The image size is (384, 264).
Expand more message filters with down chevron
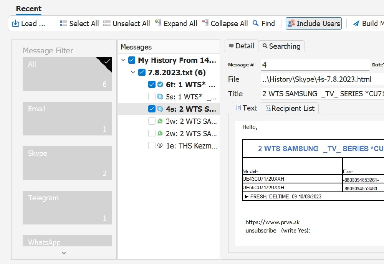click(x=64, y=253)
